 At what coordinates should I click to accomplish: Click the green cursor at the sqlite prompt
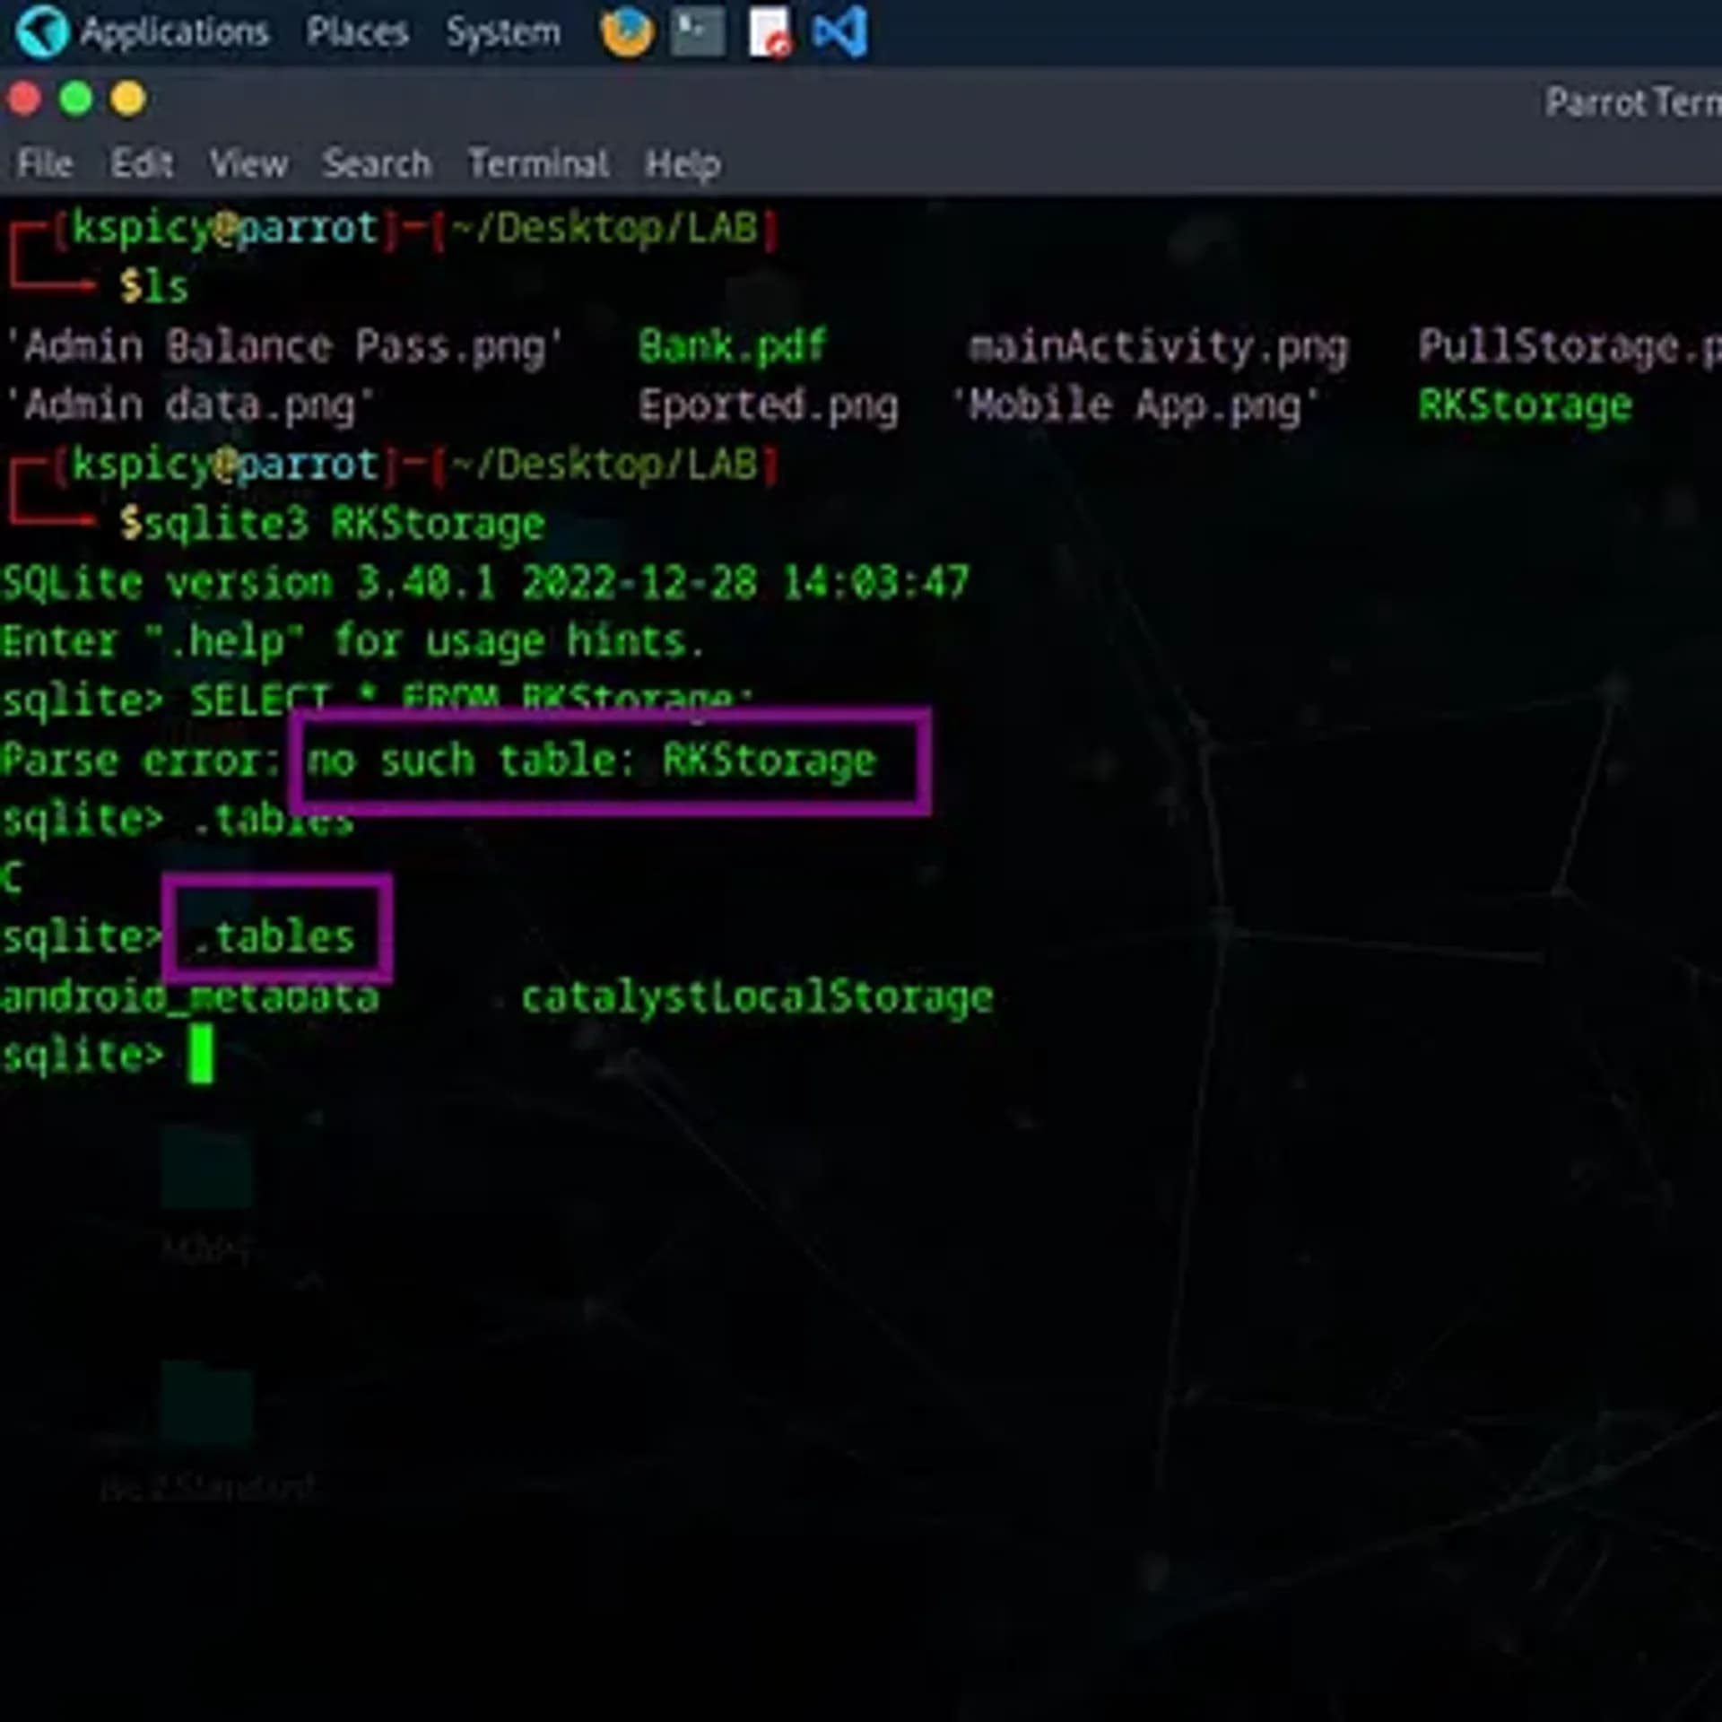point(201,1056)
